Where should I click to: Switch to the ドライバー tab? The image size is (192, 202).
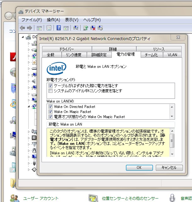click(x=67, y=49)
